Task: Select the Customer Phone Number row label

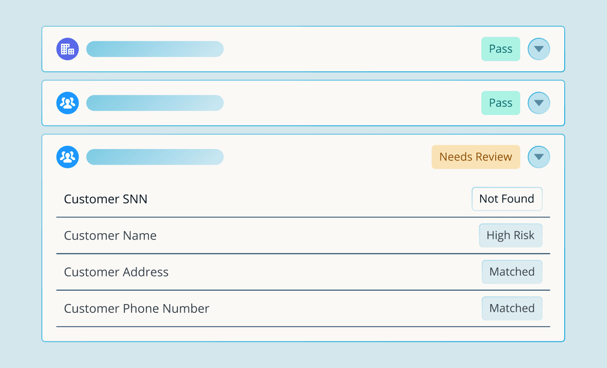Action: 137,308
